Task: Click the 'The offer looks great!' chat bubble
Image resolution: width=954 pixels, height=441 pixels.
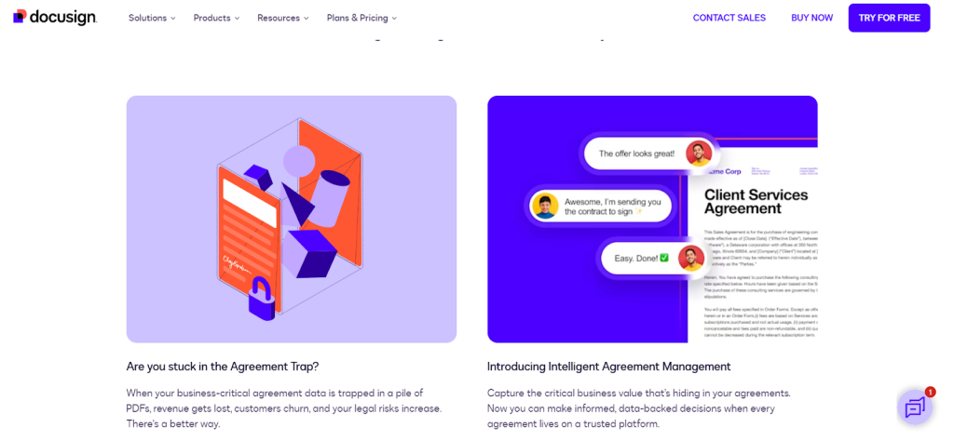Action: pos(649,154)
